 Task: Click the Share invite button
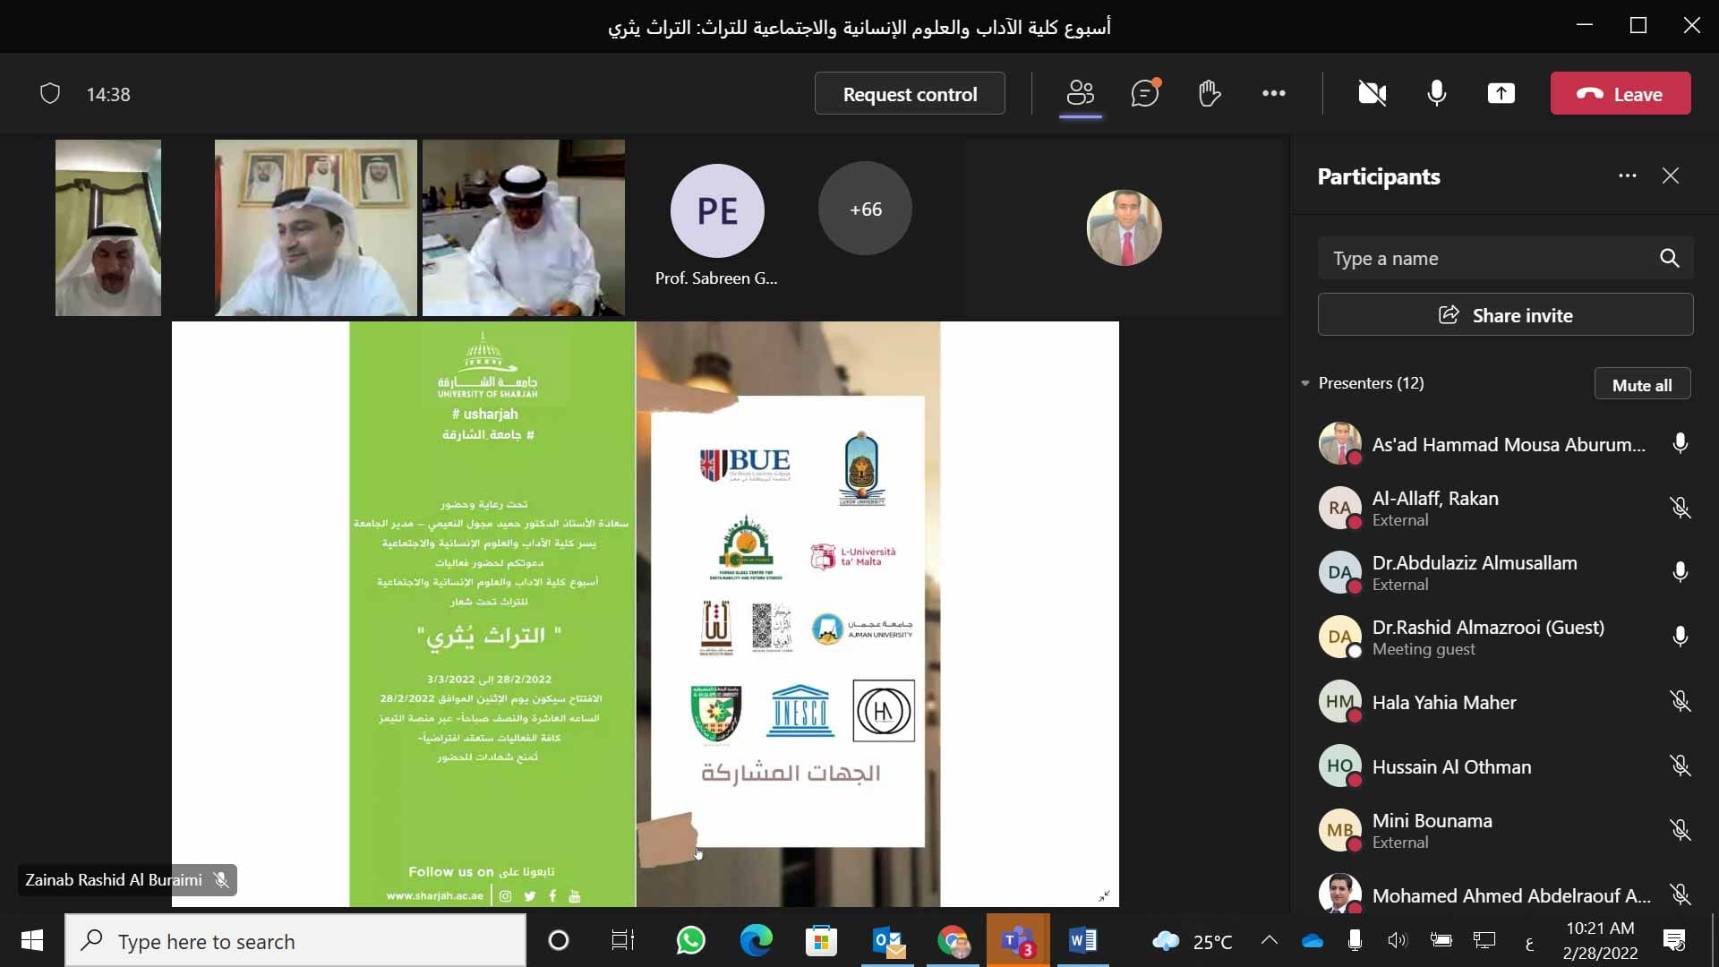tap(1505, 314)
